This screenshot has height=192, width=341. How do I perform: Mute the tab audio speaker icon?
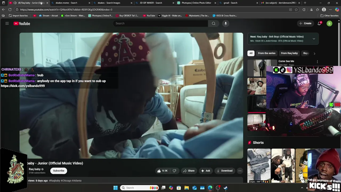pyautogui.click(x=15, y=3)
